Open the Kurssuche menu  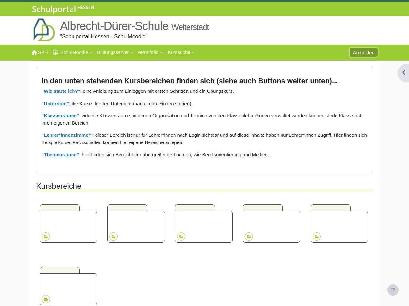181,52
